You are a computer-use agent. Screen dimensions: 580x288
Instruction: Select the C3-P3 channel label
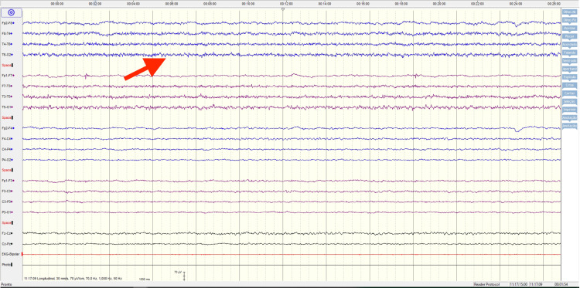click(x=8, y=202)
